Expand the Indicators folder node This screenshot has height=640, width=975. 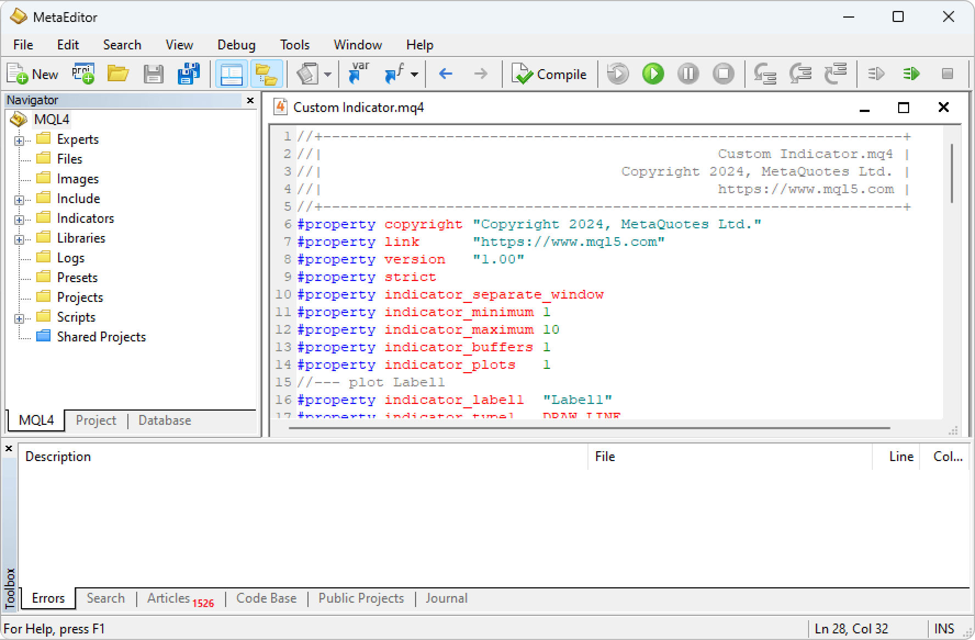click(x=19, y=220)
